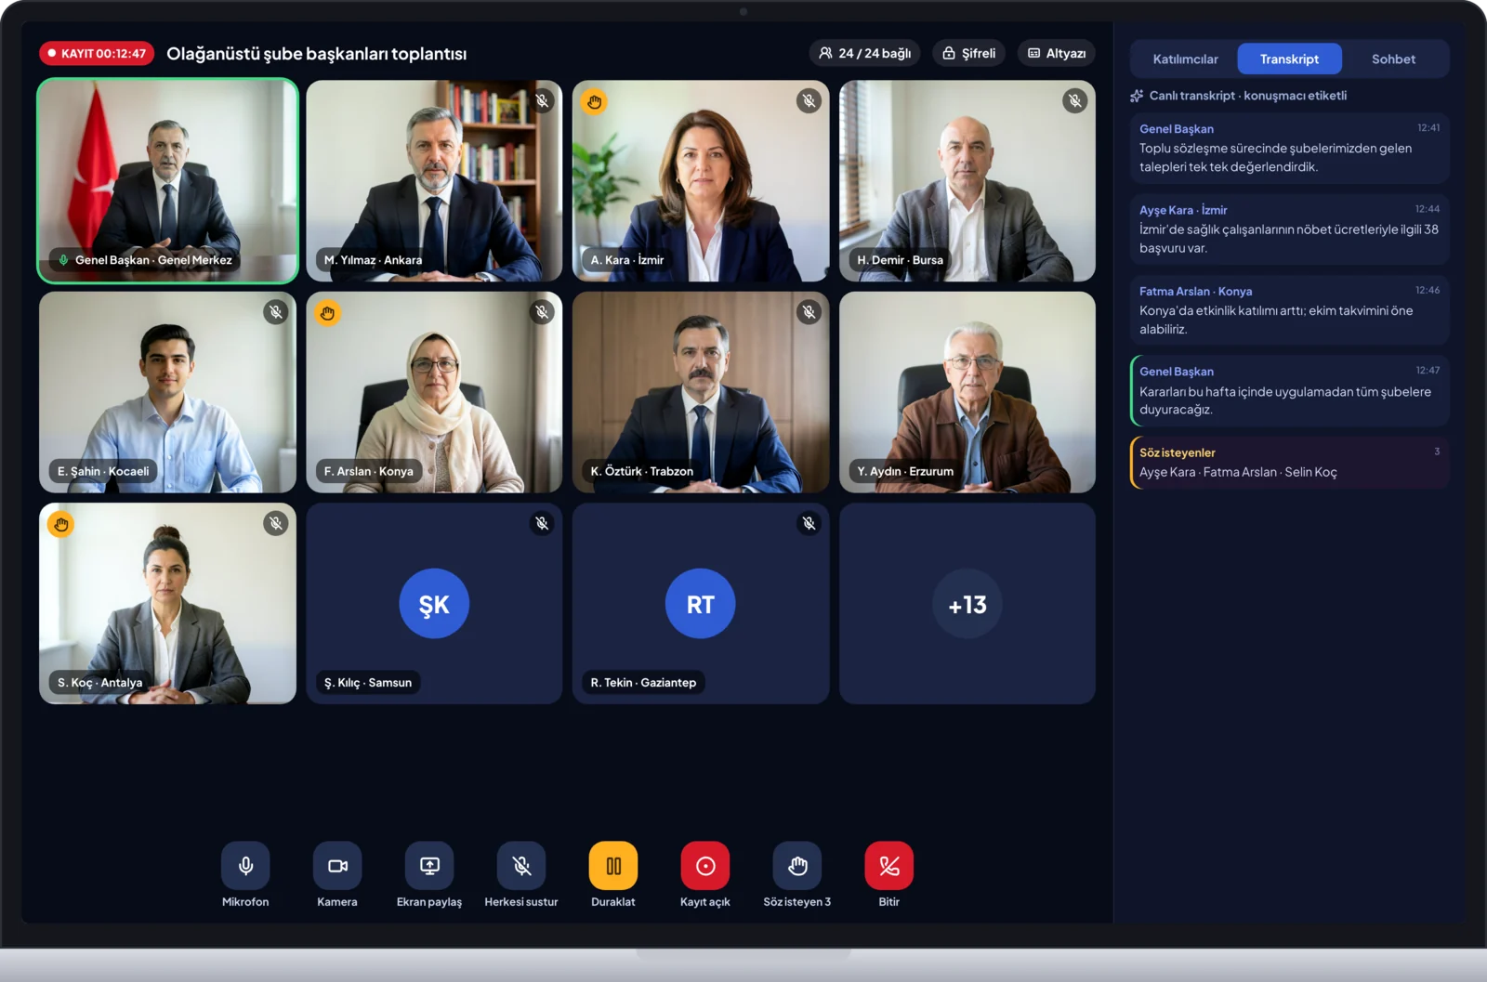This screenshot has width=1487, height=982.
Task: Open Ekran paylaş screen share
Action: [x=429, y=865]
